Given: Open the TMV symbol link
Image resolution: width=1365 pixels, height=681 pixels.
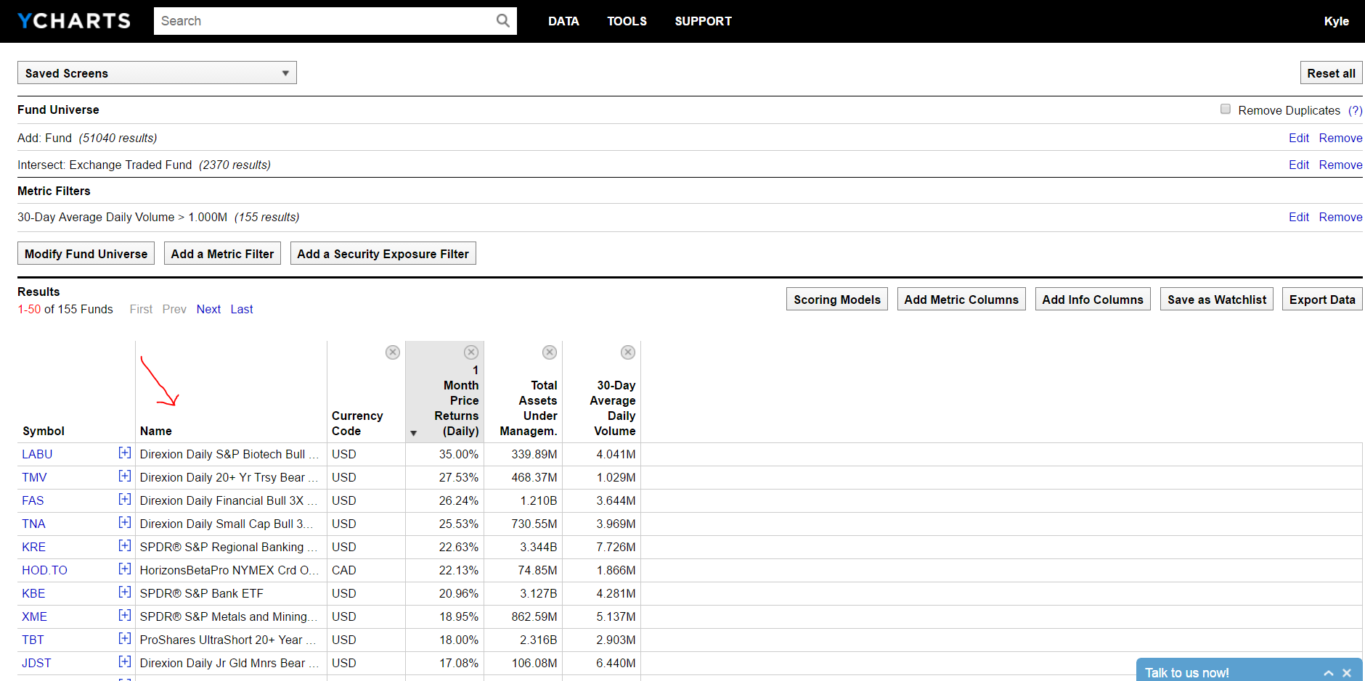Looking at the screenshot, I should [x=34, y=477].
